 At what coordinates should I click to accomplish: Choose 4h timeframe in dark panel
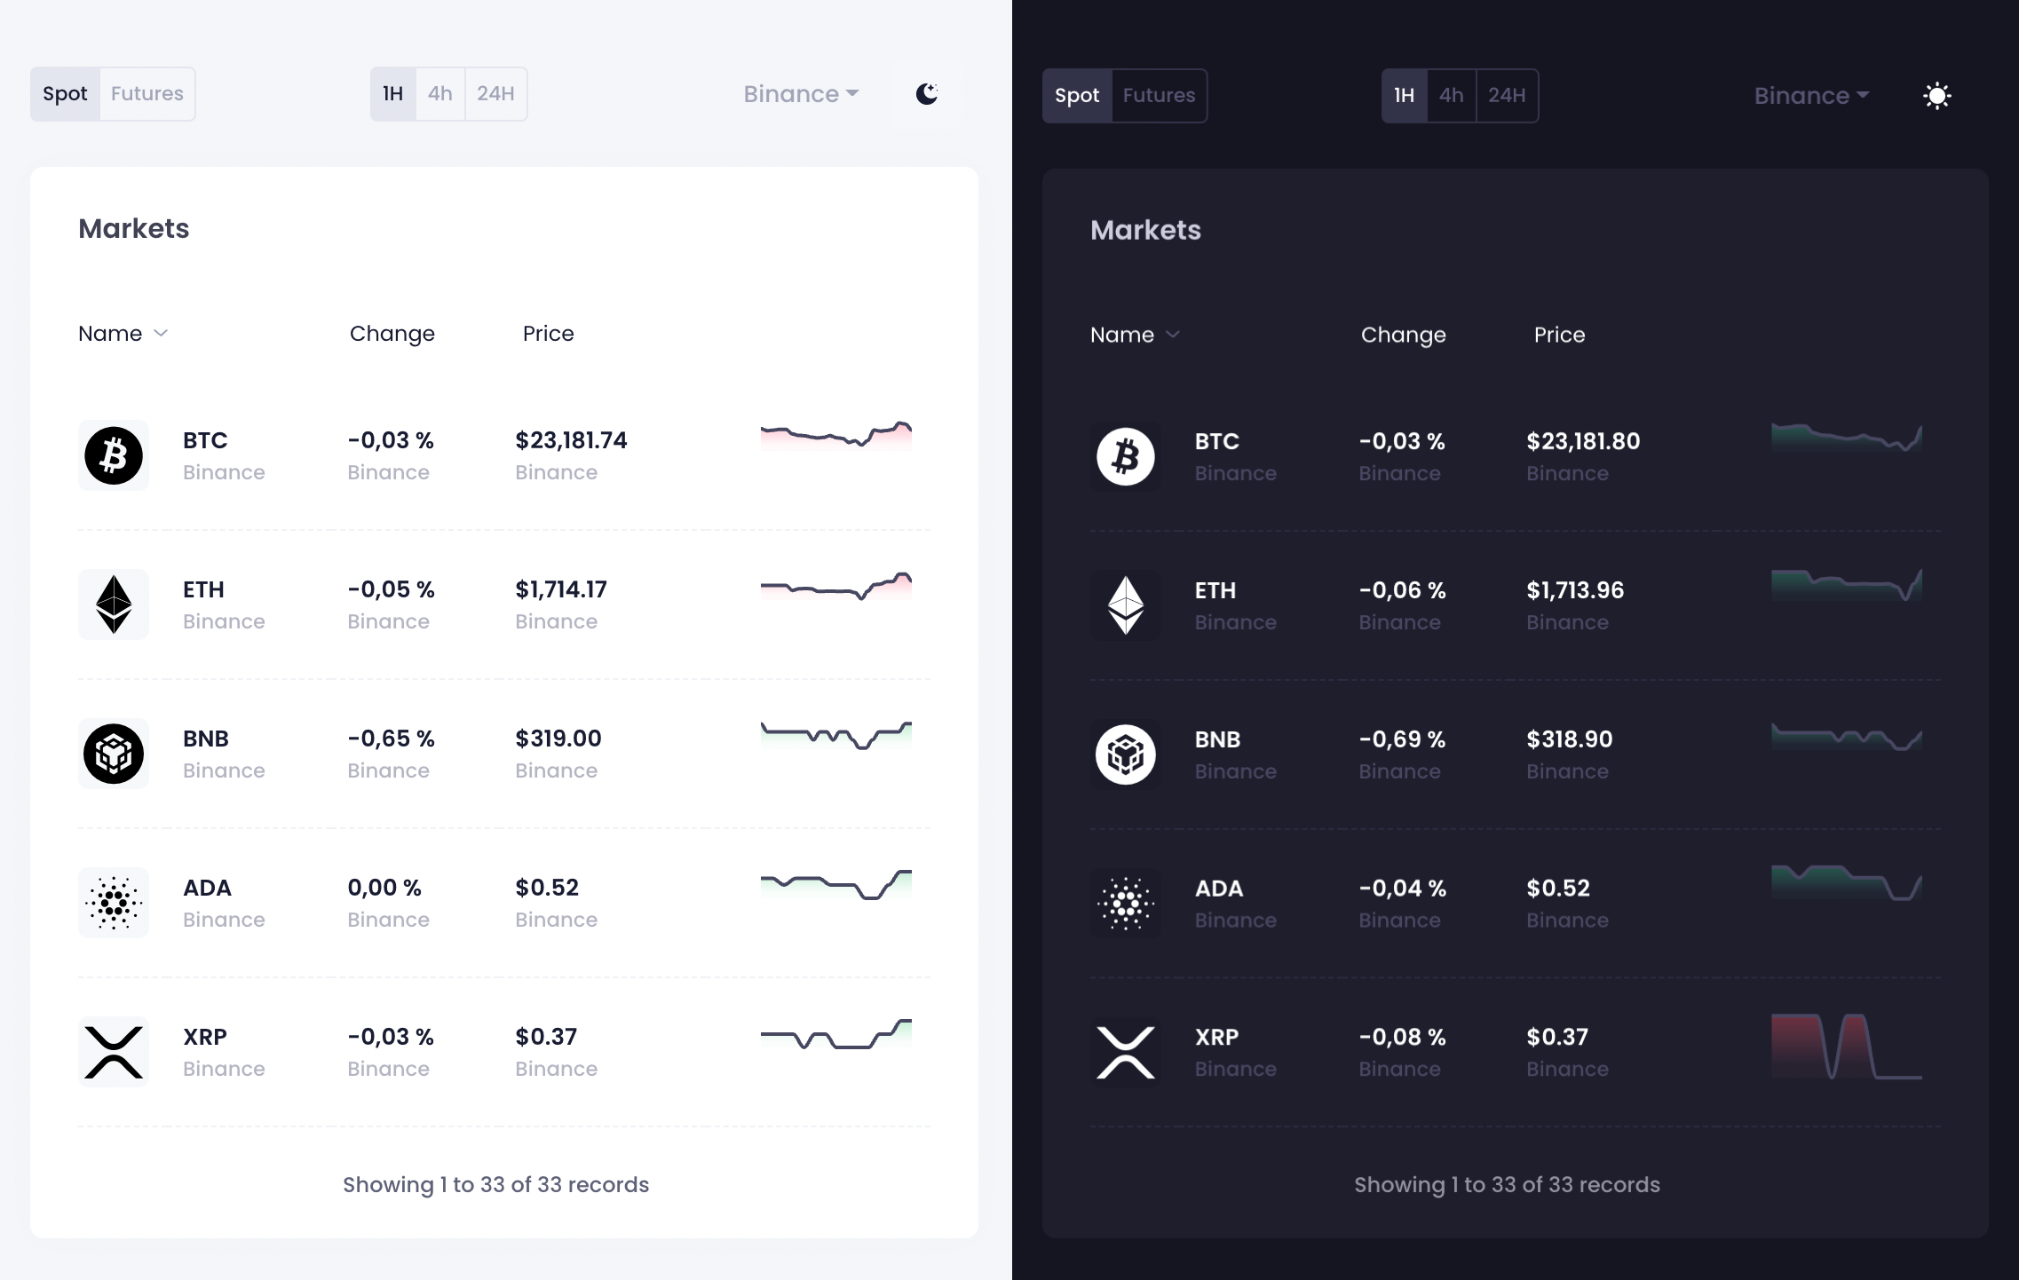pyautogui.click(x=1452, y=96)
